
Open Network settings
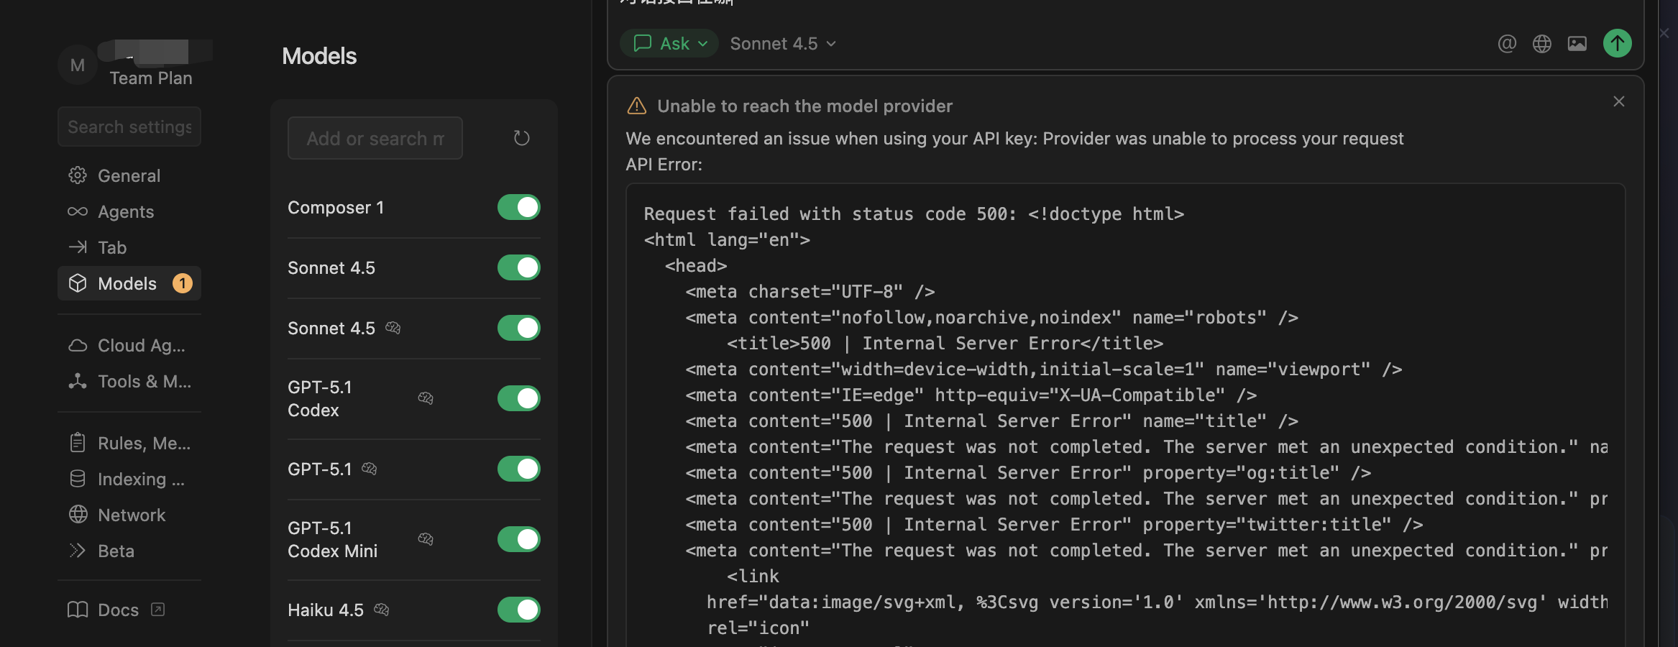pos(129,515)
